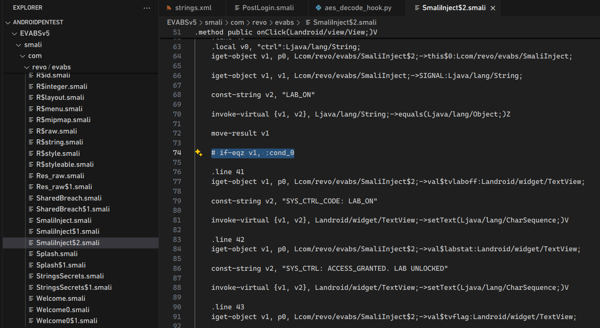Collapse the ANDROIDPENTEST root folder

coord(8,22)
